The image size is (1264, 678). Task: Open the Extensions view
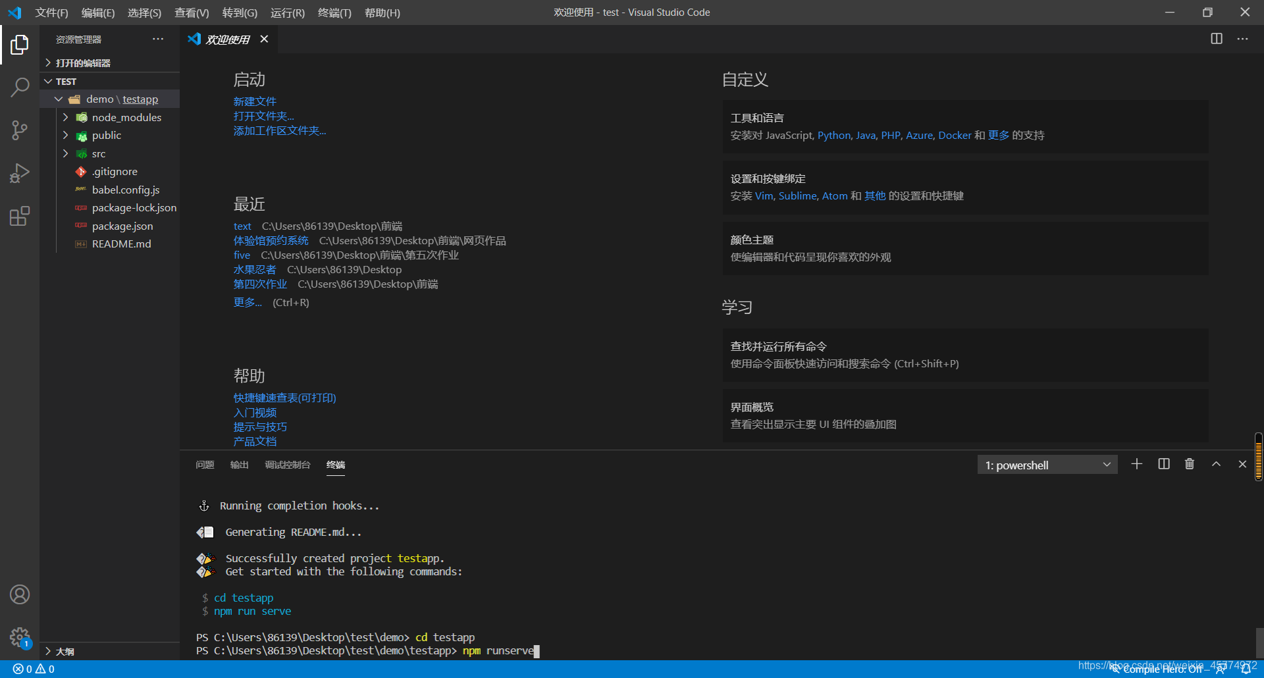coord(20,216)
